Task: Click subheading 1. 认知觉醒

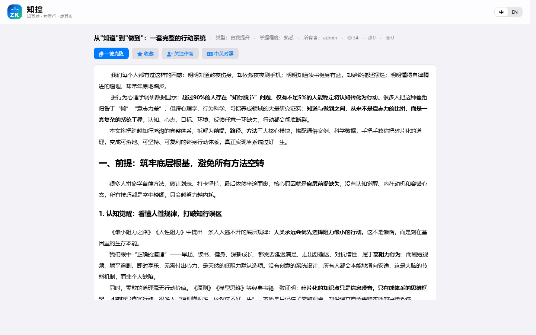Action: [x=160, y=214]
